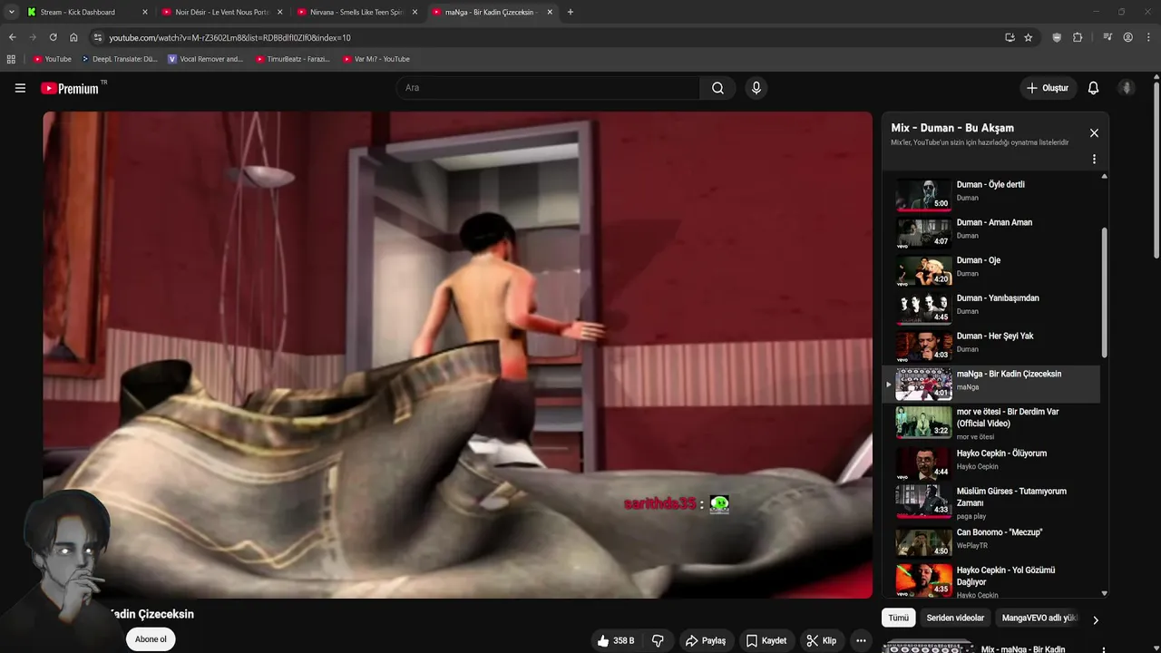
Task: Switch to Noir Désir browser tab
Action: pos(221,12)
